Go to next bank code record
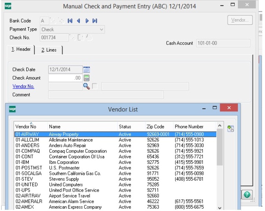 (x=87, y=21)
